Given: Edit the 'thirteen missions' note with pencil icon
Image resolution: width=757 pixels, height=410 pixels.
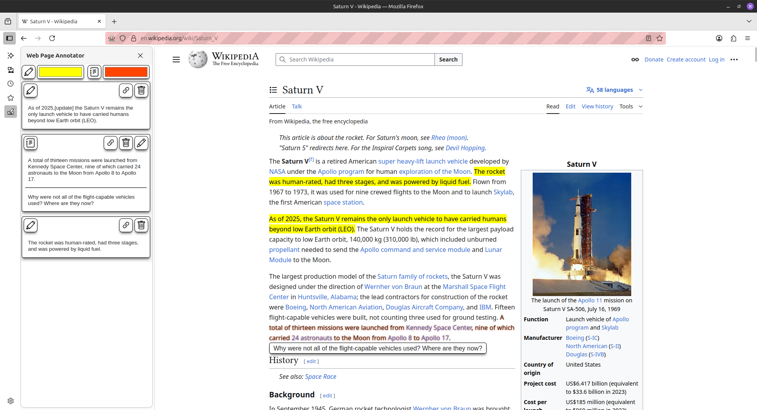Looking at the screenshot, I should pyautogui.click(x=141, y=143).
